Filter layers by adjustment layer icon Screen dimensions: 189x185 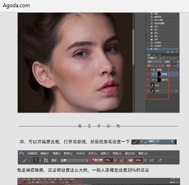click(164, 58)
